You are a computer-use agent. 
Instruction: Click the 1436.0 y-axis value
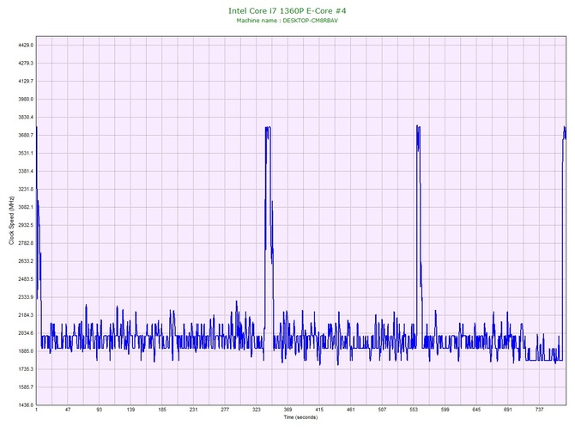(26, 405)
